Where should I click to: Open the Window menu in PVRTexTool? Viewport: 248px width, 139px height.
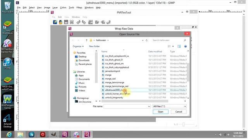coord(76,17)
